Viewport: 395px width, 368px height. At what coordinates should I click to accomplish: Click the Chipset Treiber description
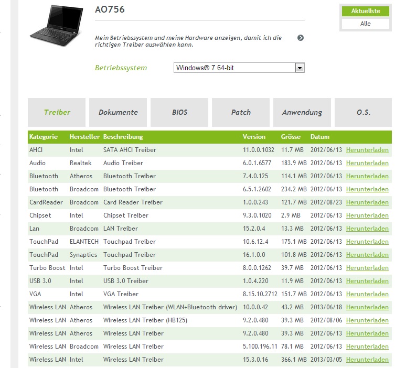click(126, 215)
